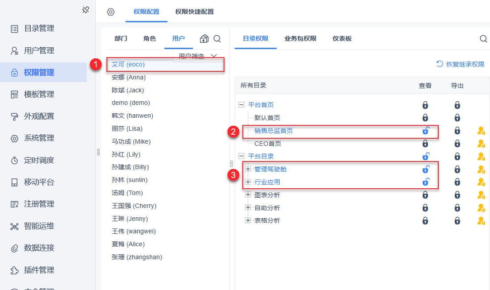Click yellow user-permission icon for 表格分析
490x290 pixels.
coord(481,220)
